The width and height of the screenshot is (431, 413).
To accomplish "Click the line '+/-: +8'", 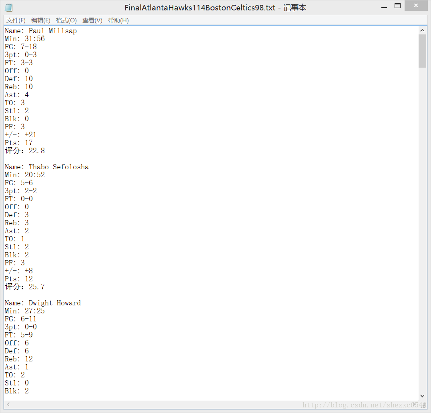I will coord(19,271).
